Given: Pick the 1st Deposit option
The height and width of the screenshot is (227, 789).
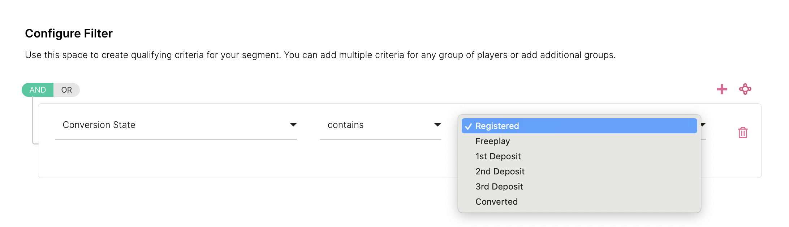Looking at the screenshot, I should pos(498,156).
